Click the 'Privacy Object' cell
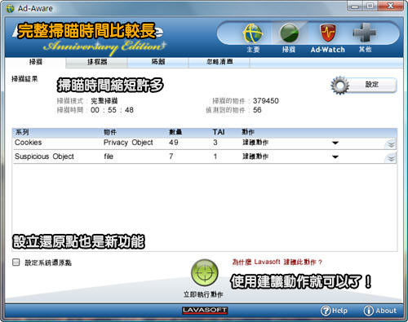 pyautogui.click(x=128, y=143)
